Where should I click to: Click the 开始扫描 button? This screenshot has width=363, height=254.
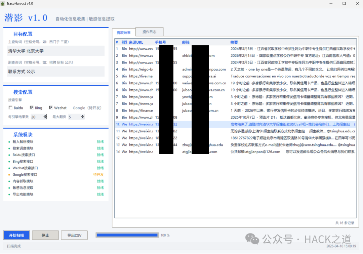click(x=16, y=235)
